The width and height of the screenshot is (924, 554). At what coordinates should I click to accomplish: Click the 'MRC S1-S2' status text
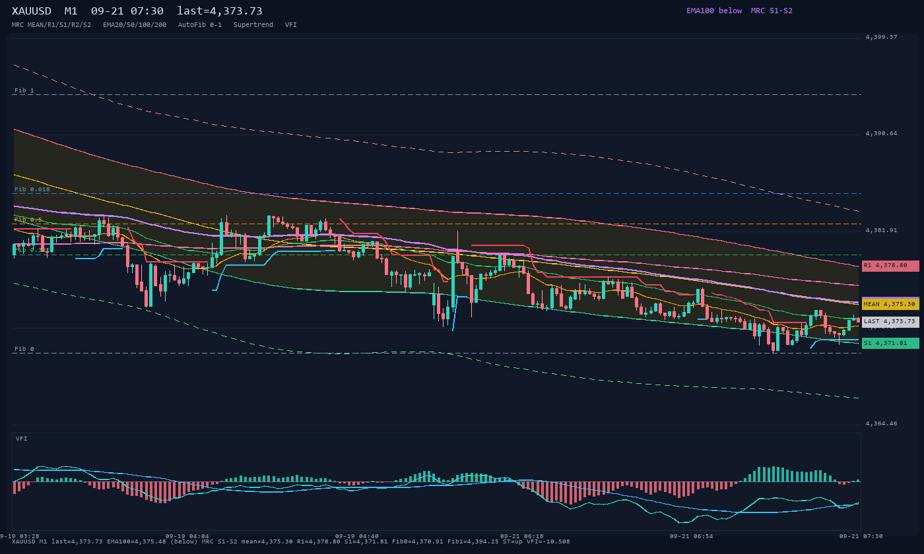(772, 11)
